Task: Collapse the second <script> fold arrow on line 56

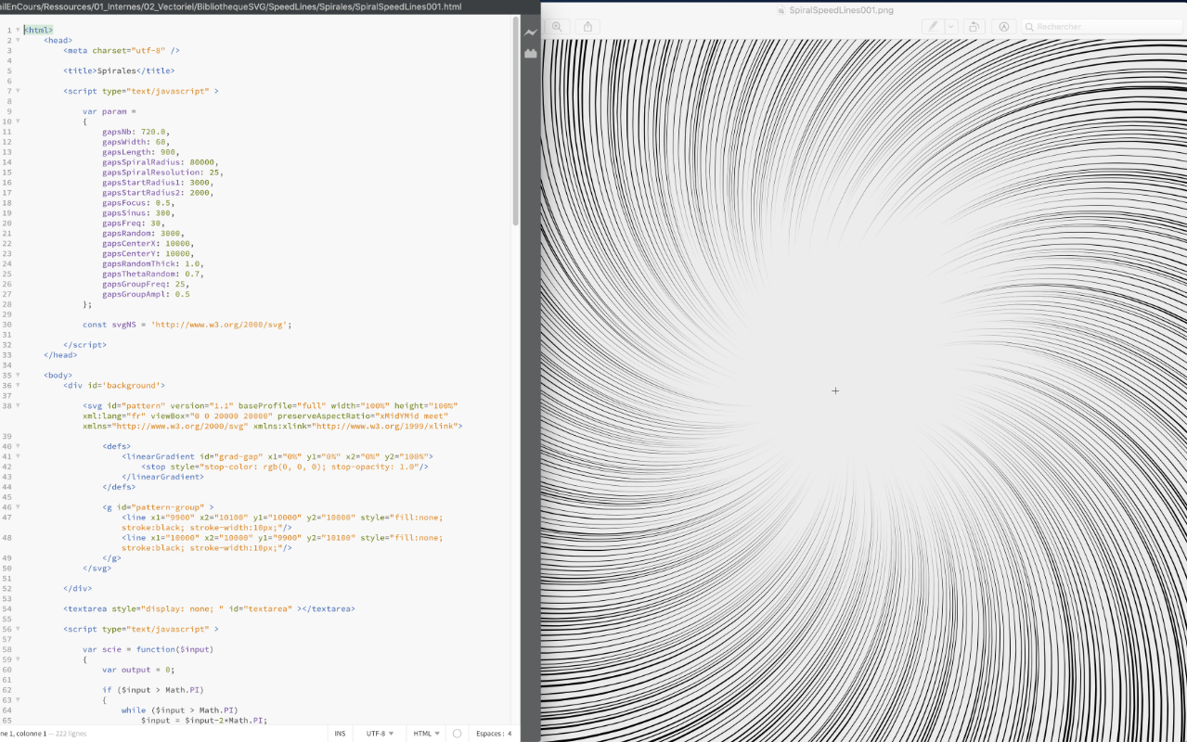Action: point(18,629)
